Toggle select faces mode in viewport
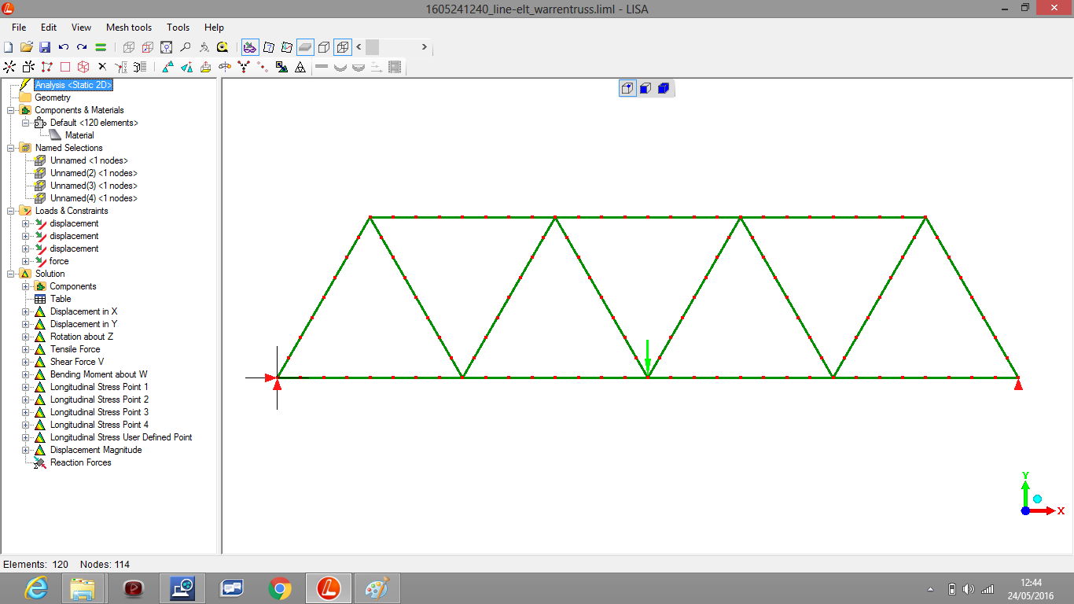1074x604 pixels. [x=646, y=88]
